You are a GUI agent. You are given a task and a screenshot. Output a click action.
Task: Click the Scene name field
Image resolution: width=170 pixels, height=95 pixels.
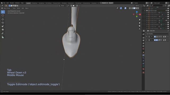pyautogui.click(x=139, y=3)
